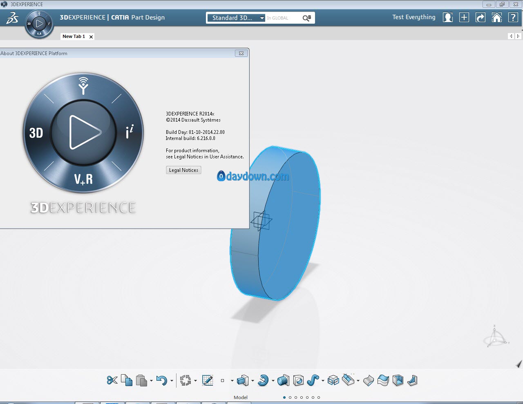
Task: Open the Update options dropdown arrow
Action: pyautogui.click(x=195, y=381)
